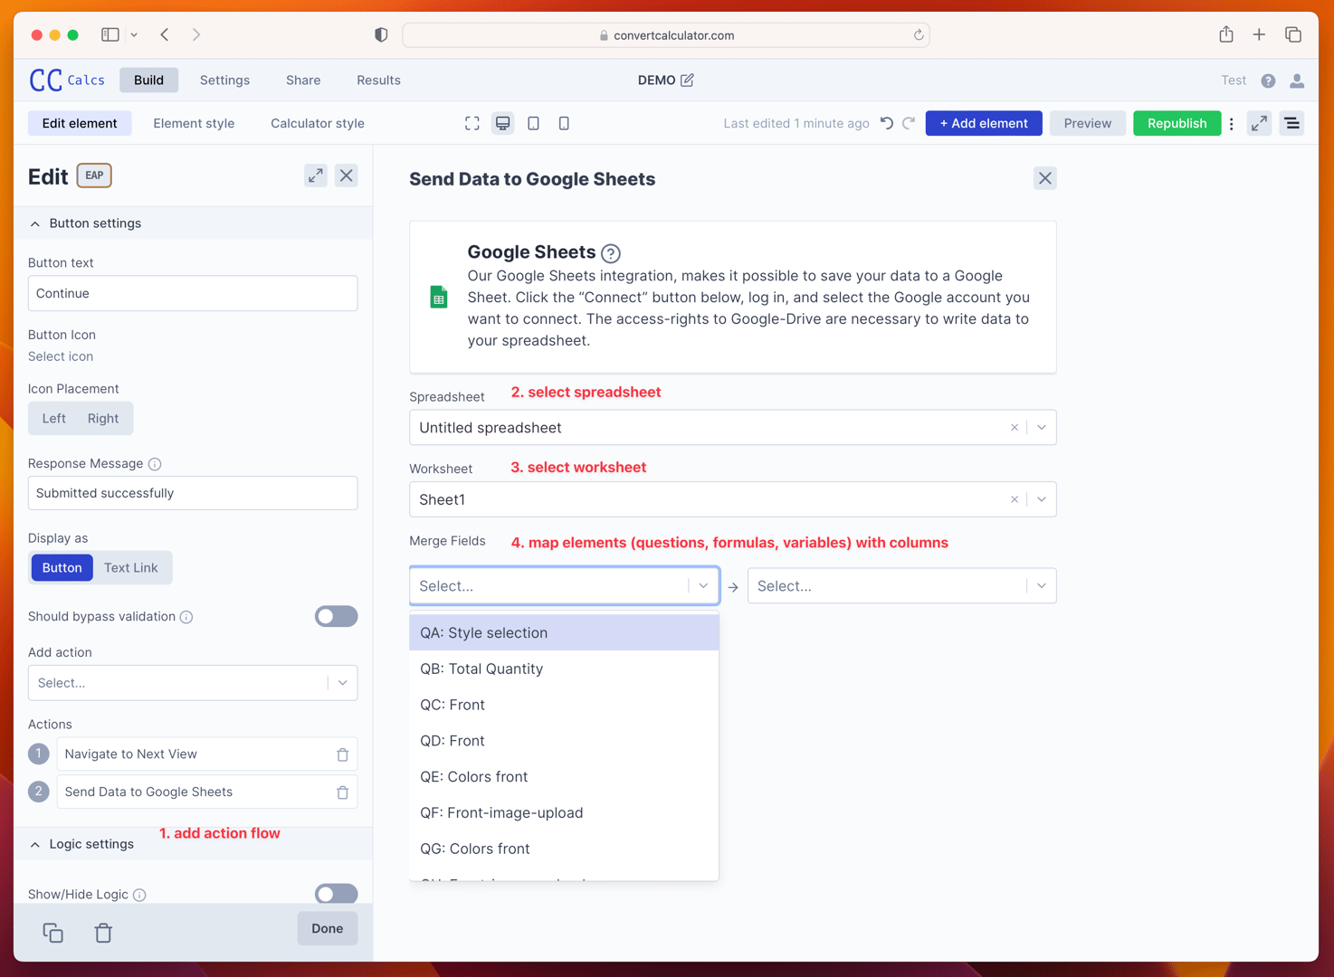Select the tablet preview device icon
This screenshot has width=1334, height=977.
point(534,123)
